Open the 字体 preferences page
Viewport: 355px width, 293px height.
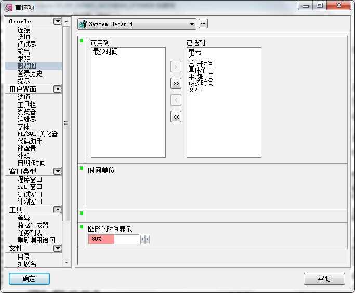click(24, 126)
